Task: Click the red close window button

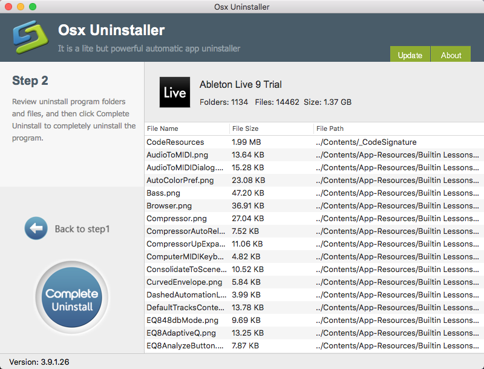Action: click(8, 7)
